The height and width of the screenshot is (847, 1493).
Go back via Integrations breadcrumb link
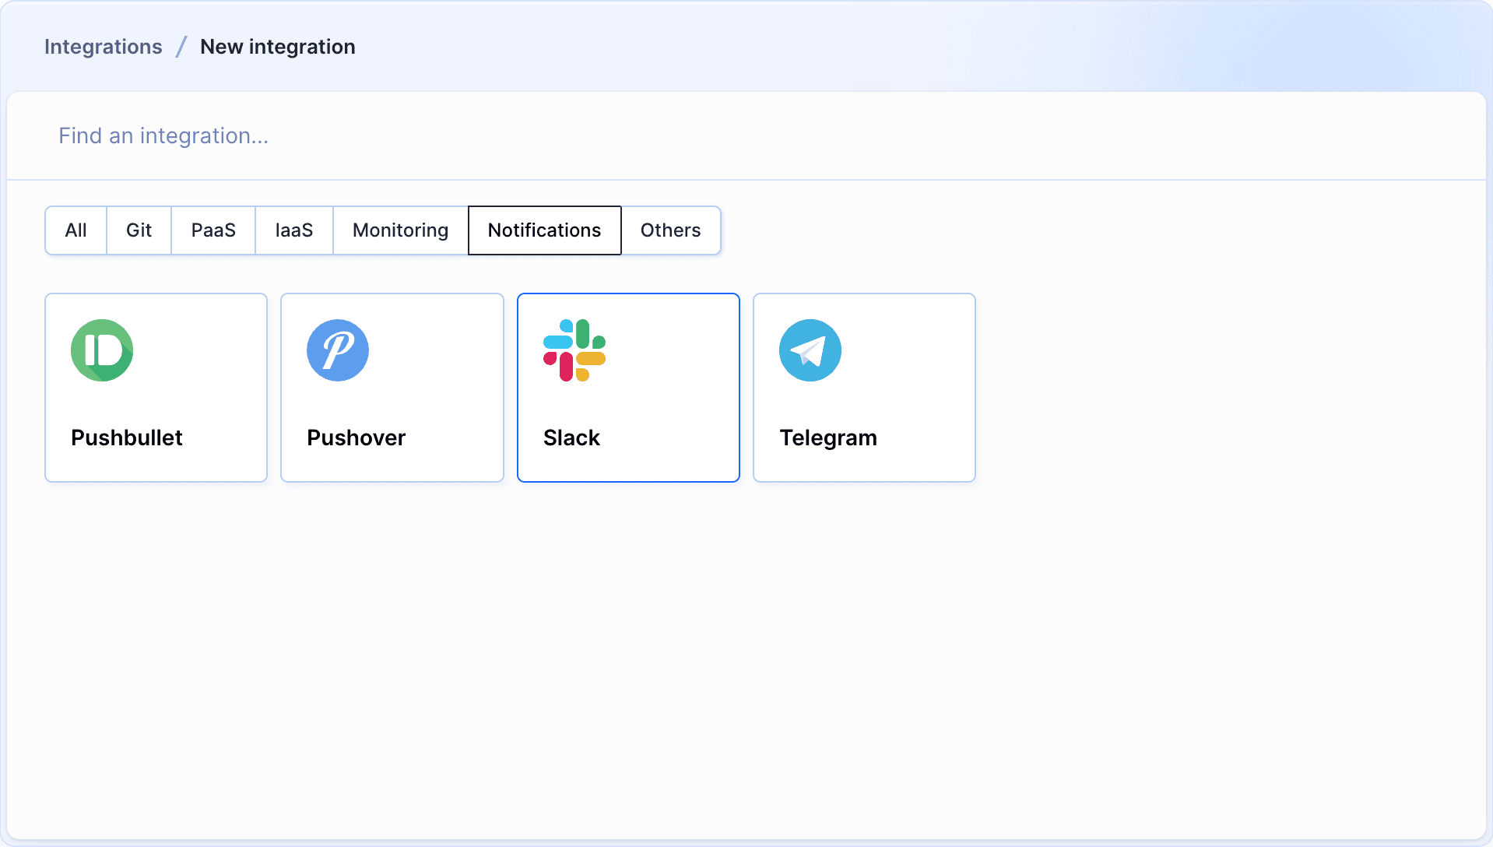click(104, 47)
